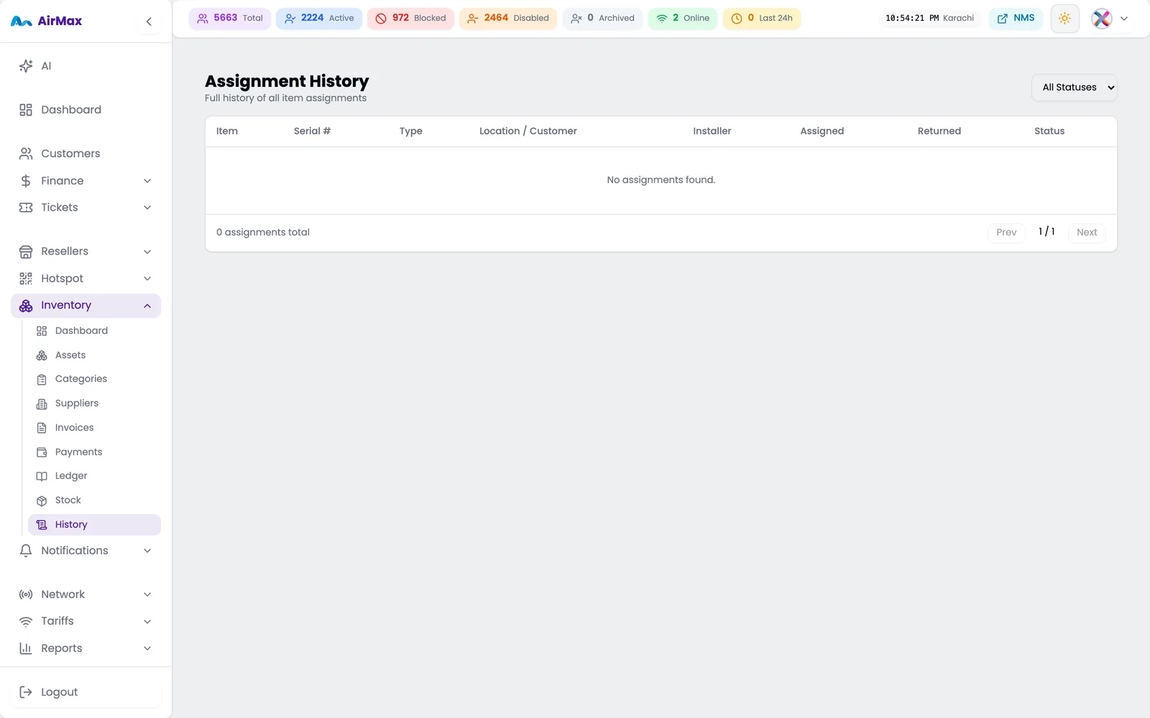Filter by 2 Online users badge
1150x718 pixels.
click(x=683, y=19)
